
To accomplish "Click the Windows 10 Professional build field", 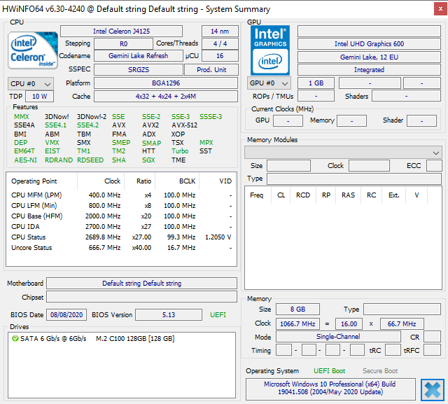I will coord(330,389).
